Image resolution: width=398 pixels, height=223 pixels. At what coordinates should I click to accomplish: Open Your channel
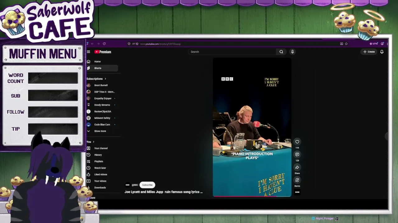click(102, 148)
